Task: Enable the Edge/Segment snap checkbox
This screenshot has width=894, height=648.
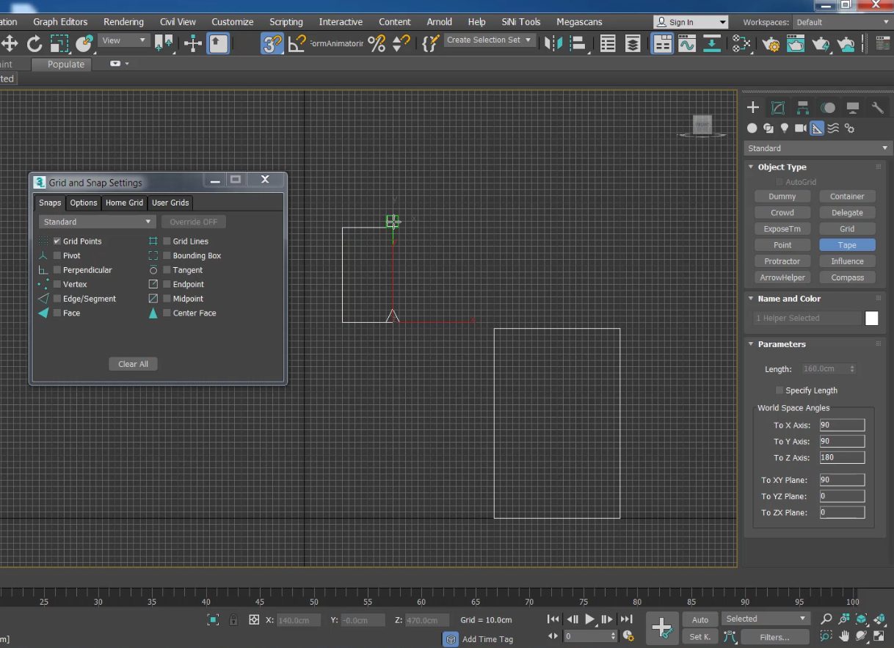Action: click(x=57, y=299)
